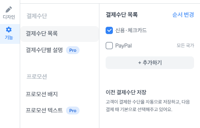Click the + 추가하기 button
Screen dimensions: 200x128
coord(150,63)
